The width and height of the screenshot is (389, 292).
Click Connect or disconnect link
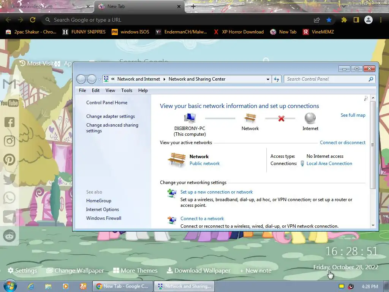342,143
